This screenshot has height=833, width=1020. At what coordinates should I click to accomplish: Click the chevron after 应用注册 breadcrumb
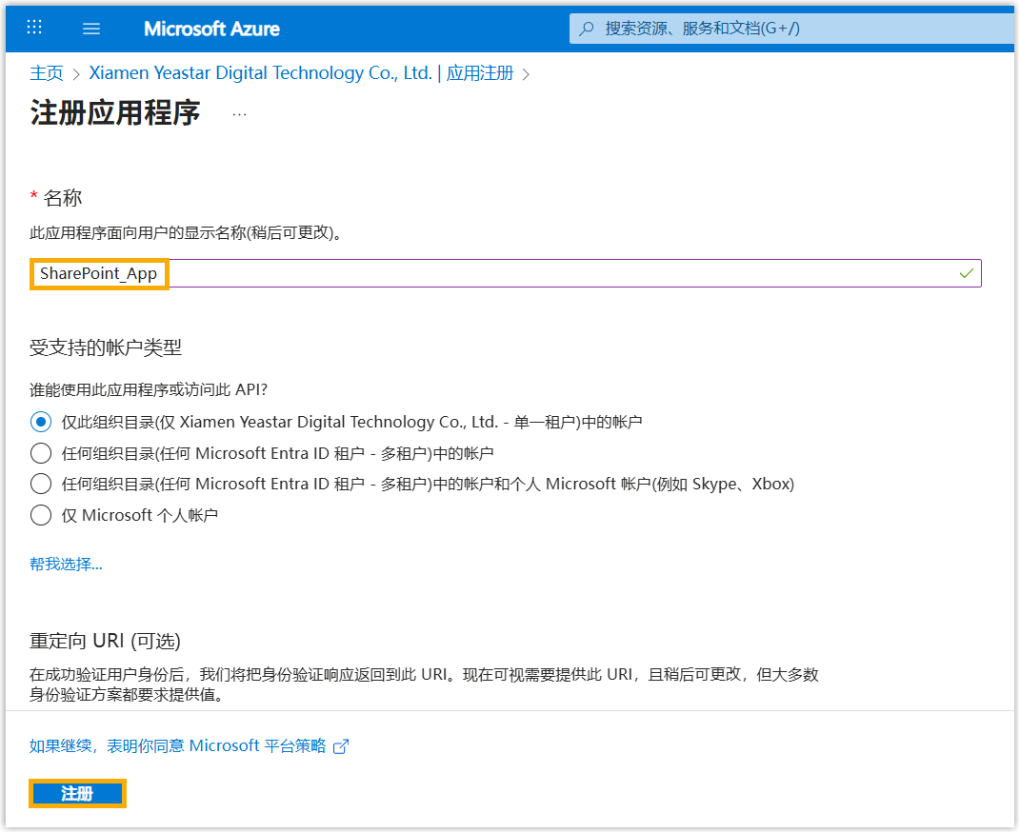pos(526,74)
